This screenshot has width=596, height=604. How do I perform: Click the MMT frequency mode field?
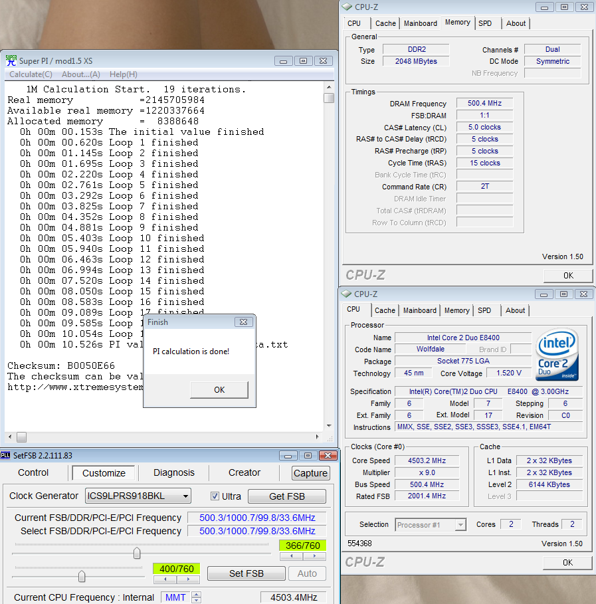(175, 597)
